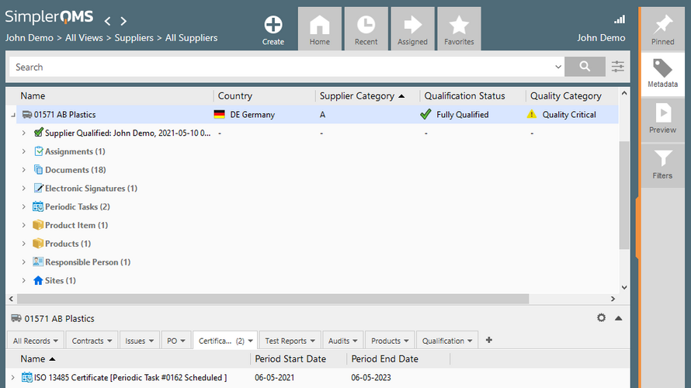Click the SimplerQMS logo
The image size is (691, 388).
coord(50,17)
